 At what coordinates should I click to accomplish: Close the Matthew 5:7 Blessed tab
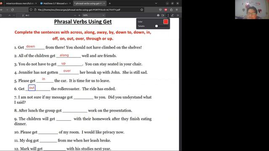click(70, 3)
